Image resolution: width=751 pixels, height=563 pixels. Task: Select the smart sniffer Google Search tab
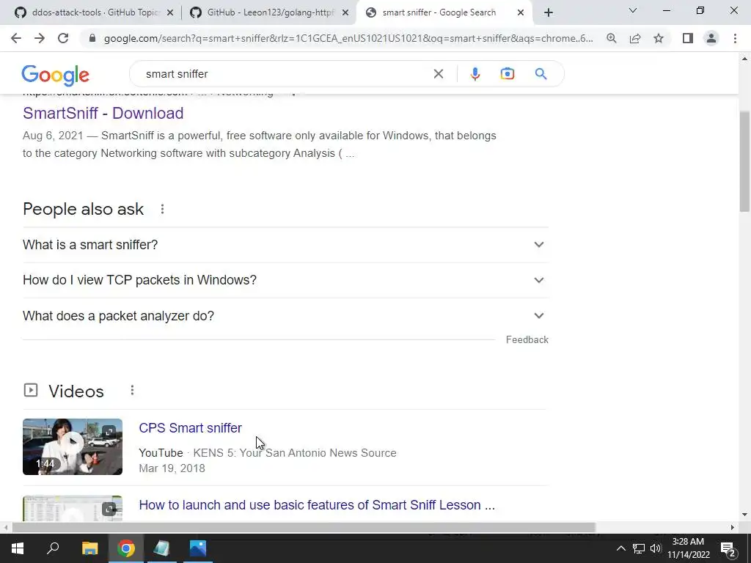439,12
